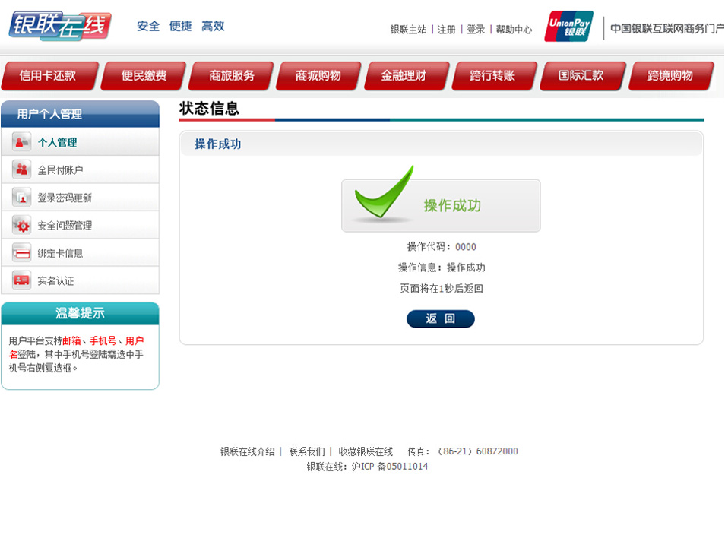Open the 商城购物 navigation tab

pos(318,75)
